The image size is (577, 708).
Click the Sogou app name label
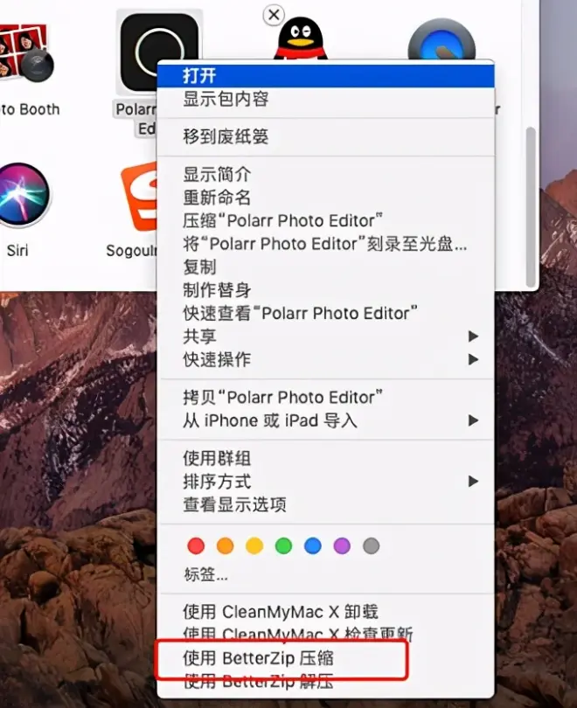coord(131,251)
